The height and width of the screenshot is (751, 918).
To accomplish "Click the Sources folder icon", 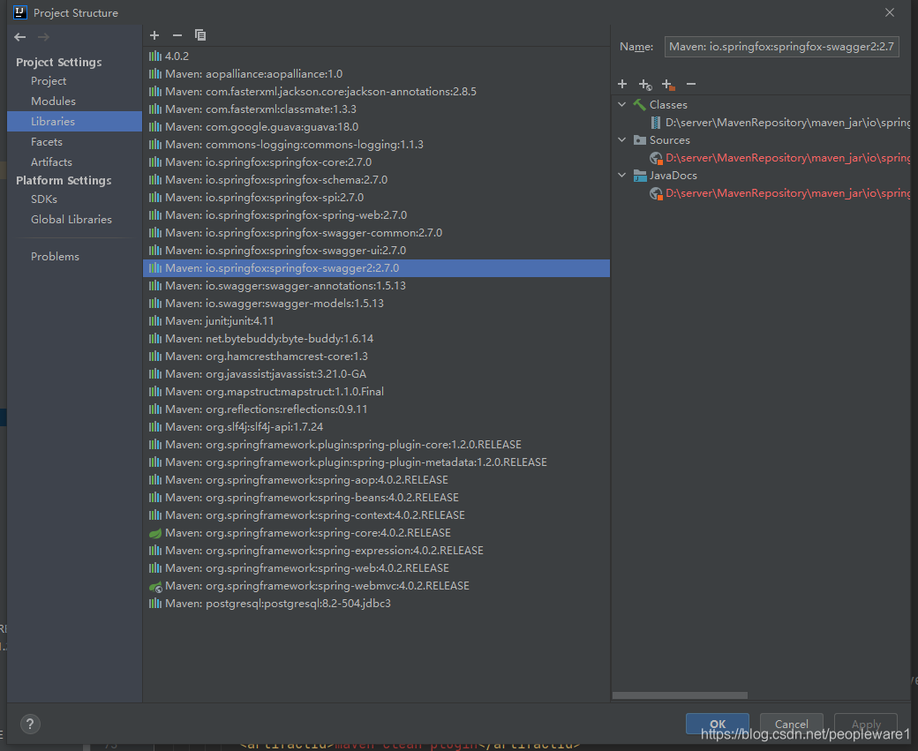I will (x=640, y=140).
